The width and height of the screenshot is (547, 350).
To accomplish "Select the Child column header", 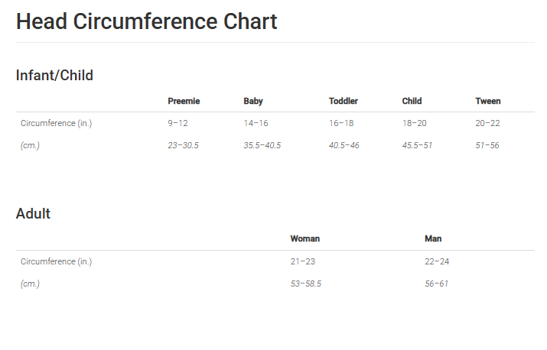I will [x=412, y=101].
